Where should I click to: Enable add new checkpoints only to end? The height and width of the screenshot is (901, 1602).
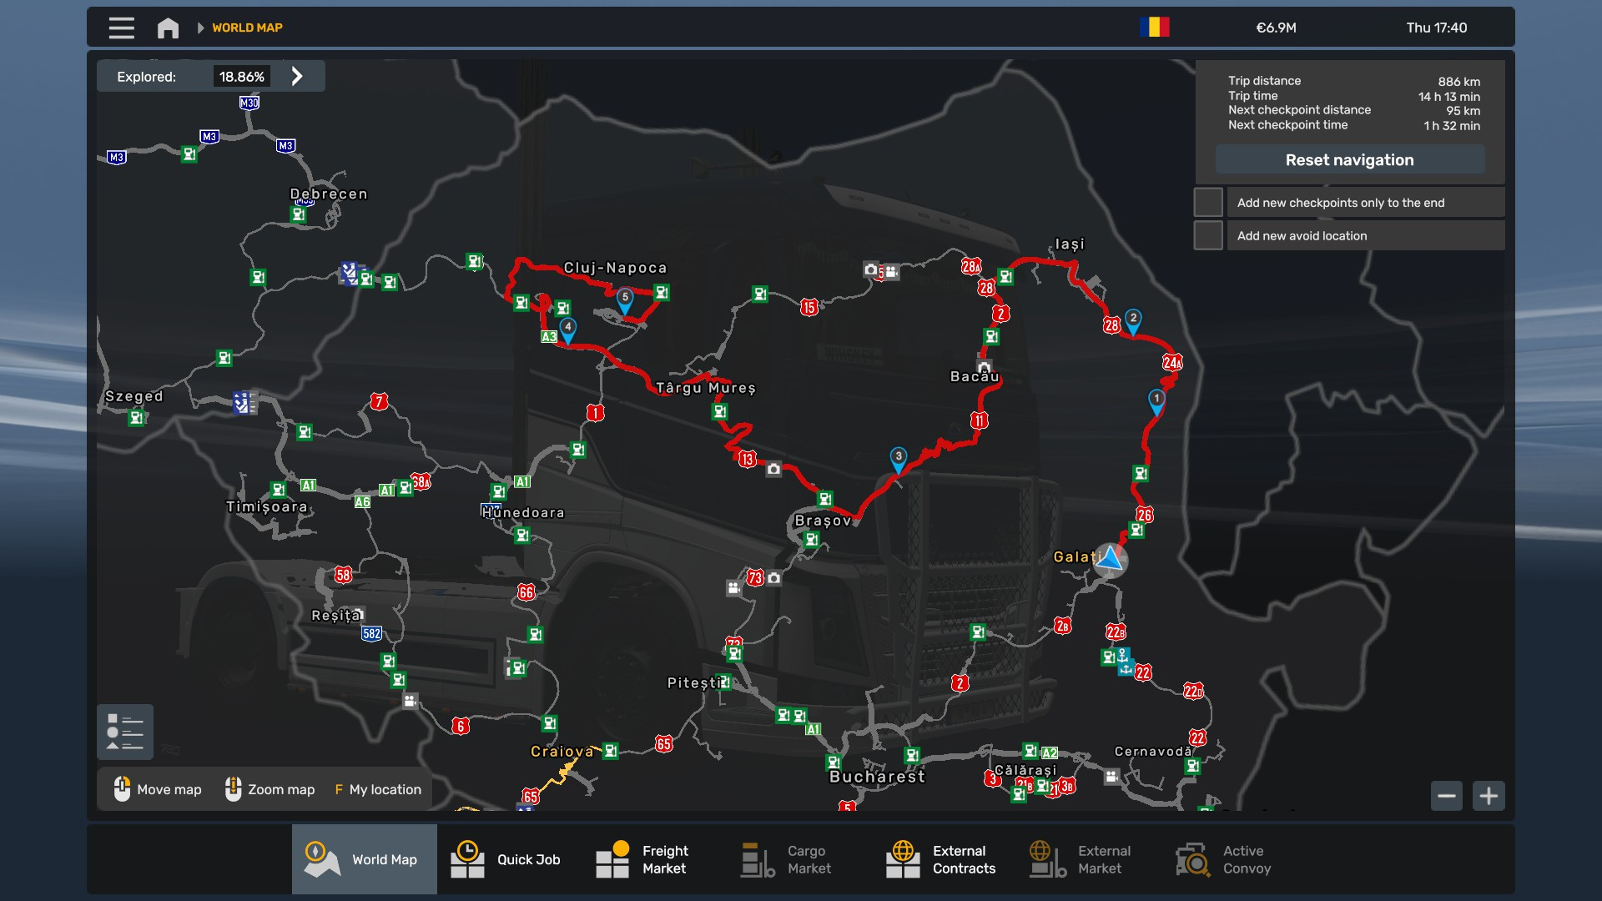[x=1208, y=203]
